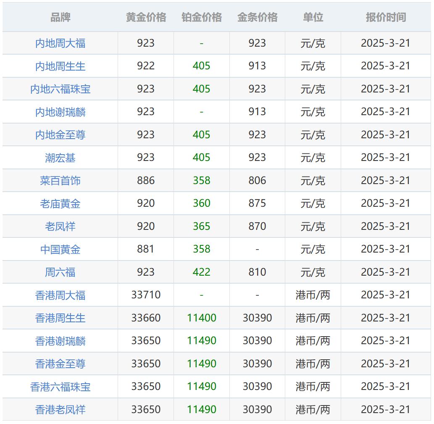Go to the 香港周生生 link
This screenshot has height=424, width=434.
(x=60, y=318)
